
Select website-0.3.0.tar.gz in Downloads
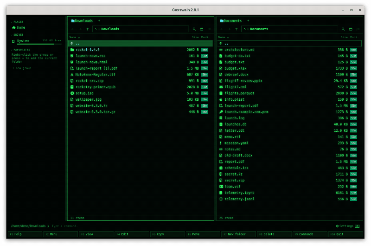point(141,112)
